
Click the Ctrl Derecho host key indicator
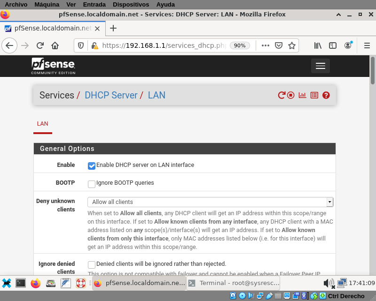(346, 296)
